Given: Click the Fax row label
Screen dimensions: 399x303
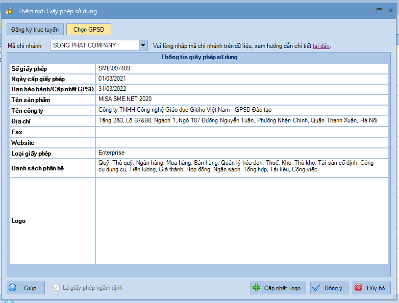Looking at the screenshot, I should click(x=17, y=132).
